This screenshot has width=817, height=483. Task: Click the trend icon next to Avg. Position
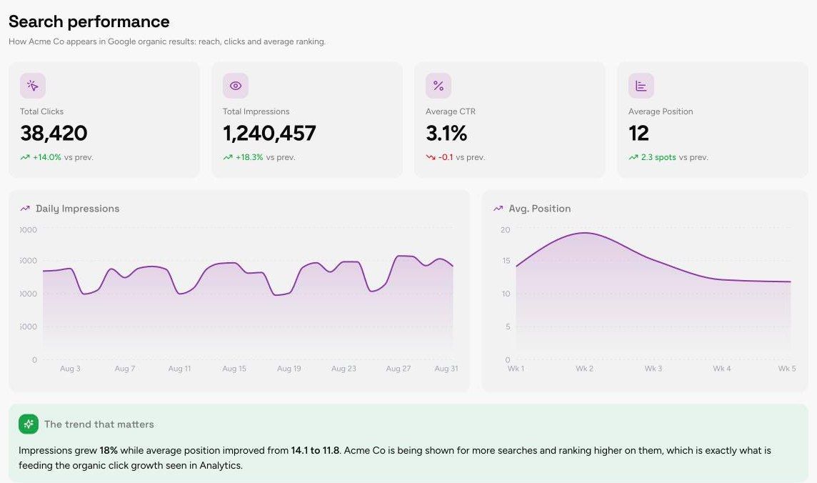[498, 209]
